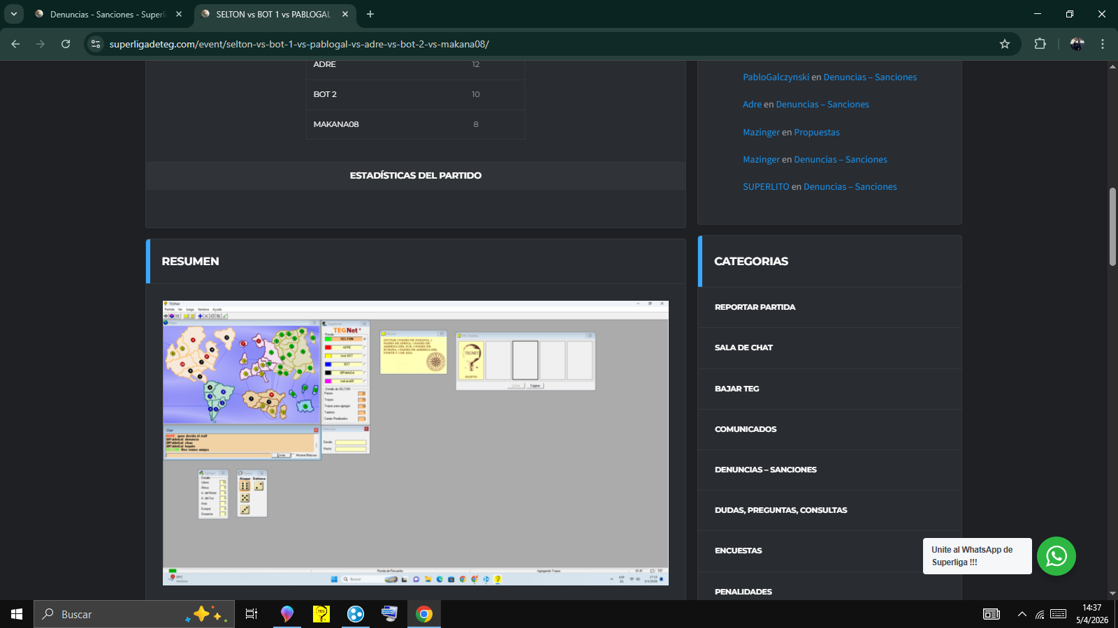This screenshot has width=1118, height=628.
Task: Go back using browser back arrow
Action: coord(15,44)
